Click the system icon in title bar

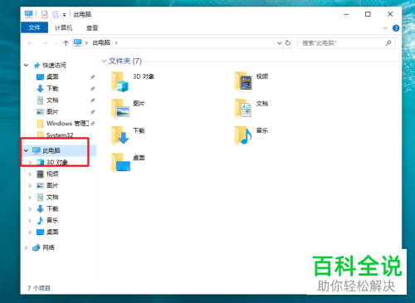pyautogui.click(x=28, y=14)
